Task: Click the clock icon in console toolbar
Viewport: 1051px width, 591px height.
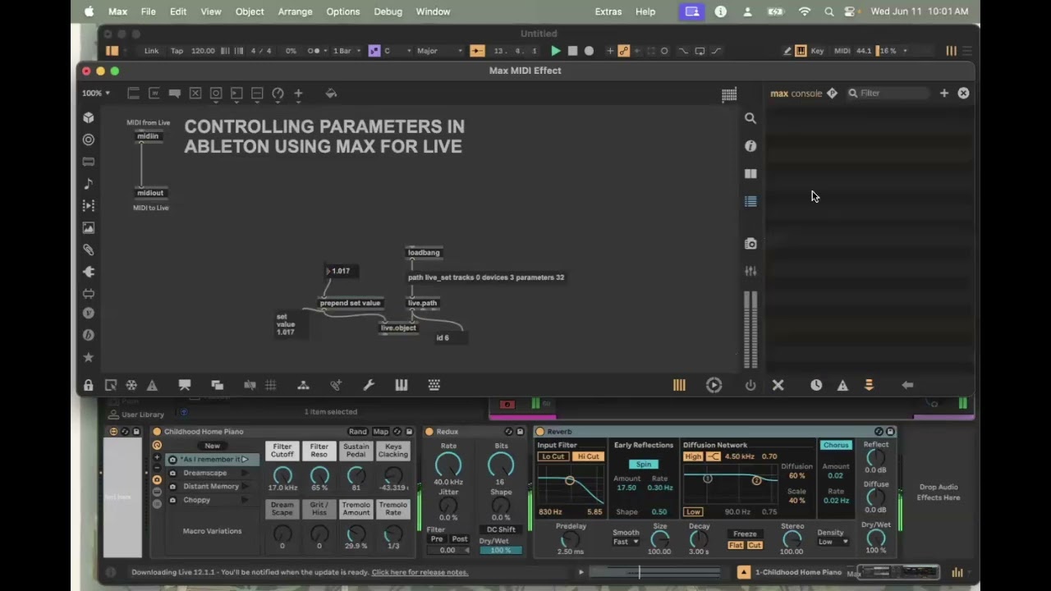Action: (x=816, y=385)
